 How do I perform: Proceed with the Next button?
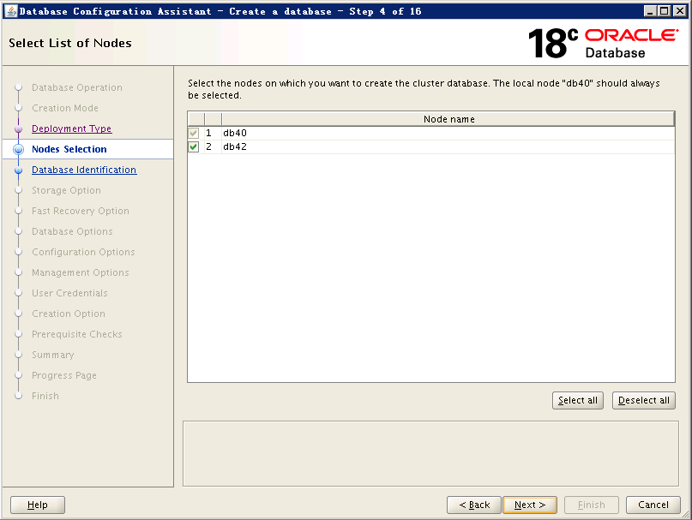[x=530, y=505]
